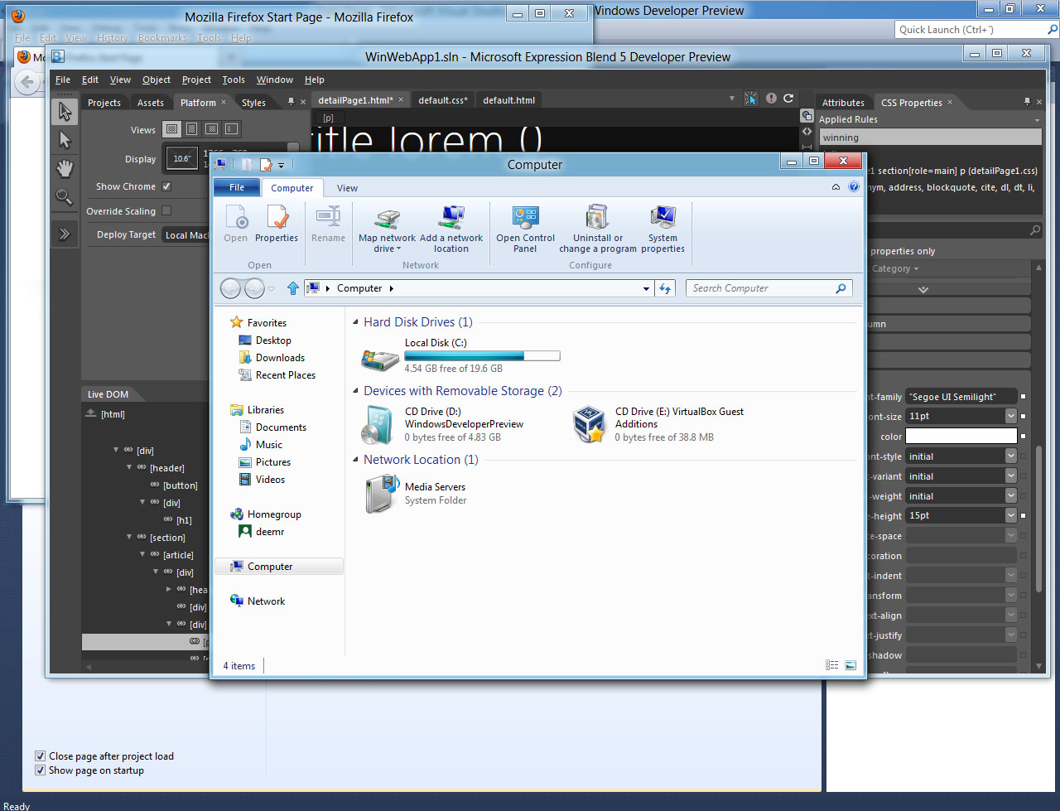This screenshot has width=1060, height=811.
Task: Toggle interactive mode cursor icon in Blend
Action: click(750, 99)
